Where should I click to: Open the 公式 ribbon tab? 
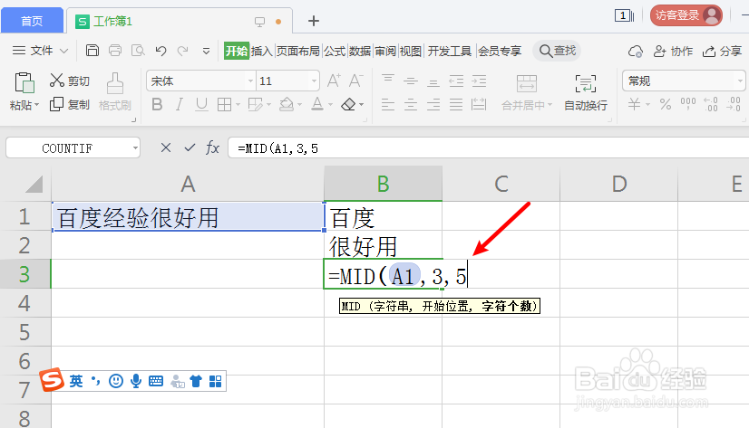tap(335, 51)
